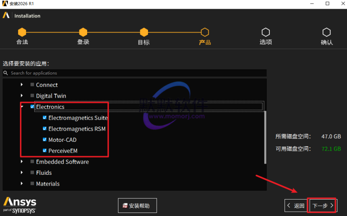Click the 下一步 next button

[322, 206]
